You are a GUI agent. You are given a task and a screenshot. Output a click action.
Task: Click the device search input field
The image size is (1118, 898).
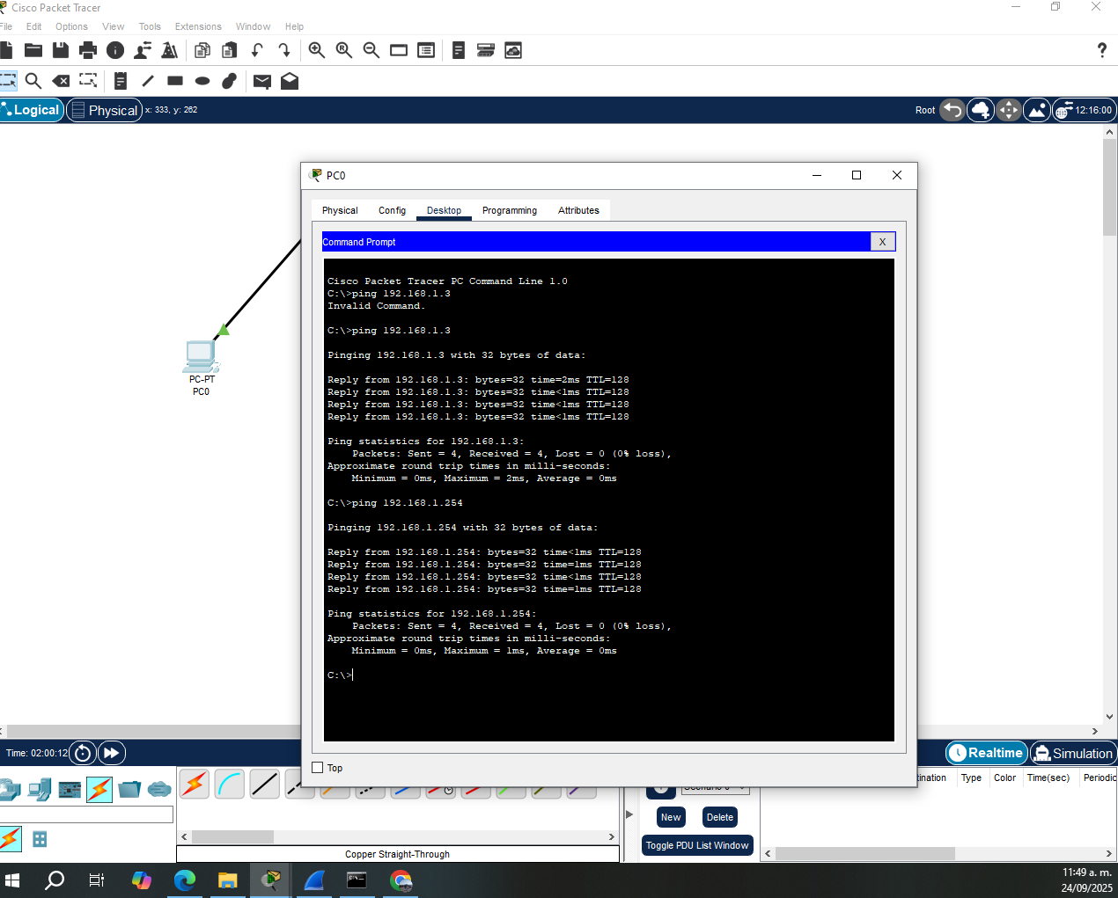point(86,814)
